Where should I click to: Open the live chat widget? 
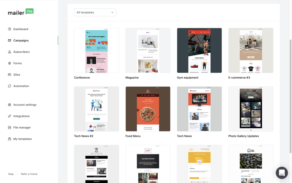point(282,173)
